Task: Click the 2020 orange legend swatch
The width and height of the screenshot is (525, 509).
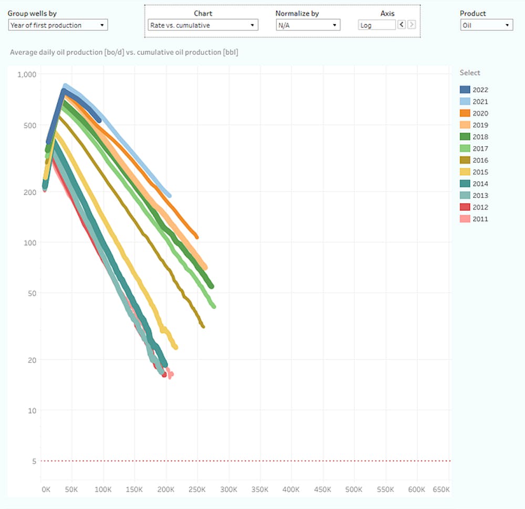Action: coord(465,113)
